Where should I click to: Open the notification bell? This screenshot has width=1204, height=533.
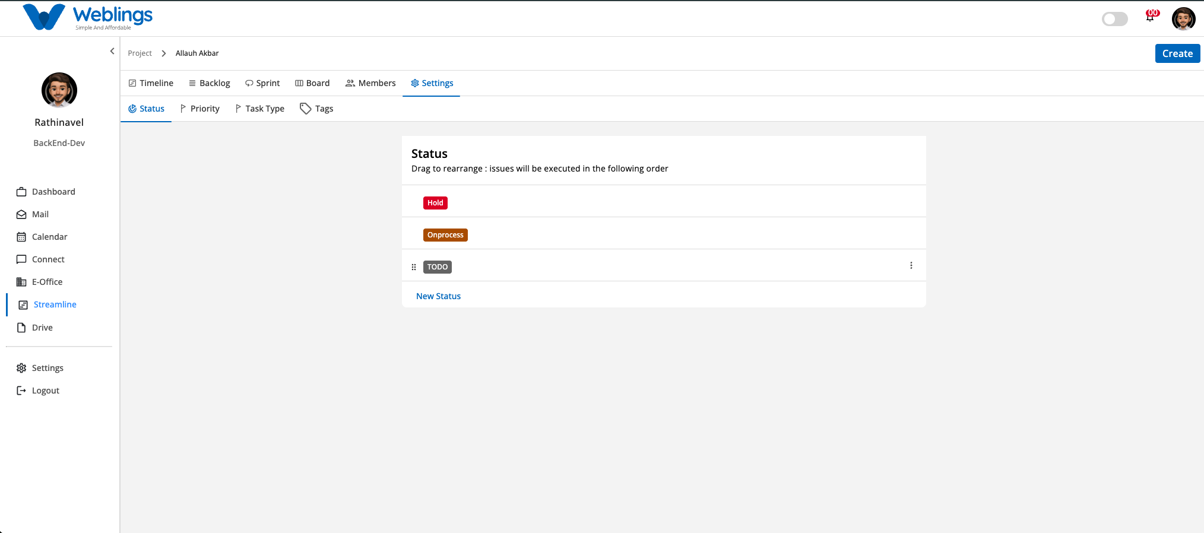coord(1151,17)
